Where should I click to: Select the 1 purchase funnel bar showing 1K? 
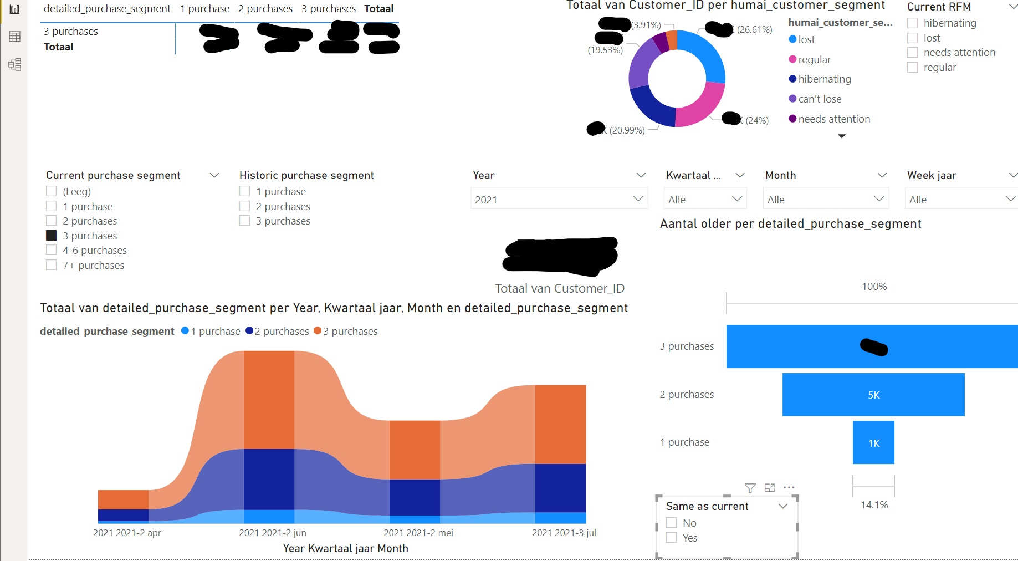873,442
